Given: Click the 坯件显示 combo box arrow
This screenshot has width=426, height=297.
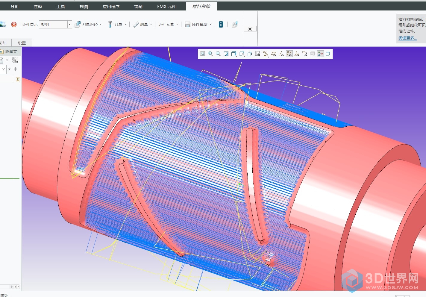Looking at the screenshot, I should [x=69, y=24].
